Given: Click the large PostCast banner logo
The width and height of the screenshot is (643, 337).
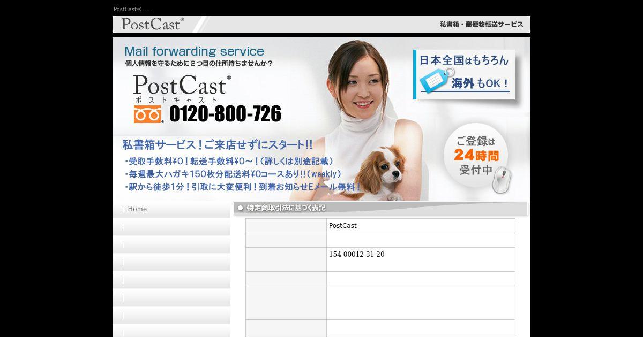Looking at the screenshot, I should click(182, 85).
